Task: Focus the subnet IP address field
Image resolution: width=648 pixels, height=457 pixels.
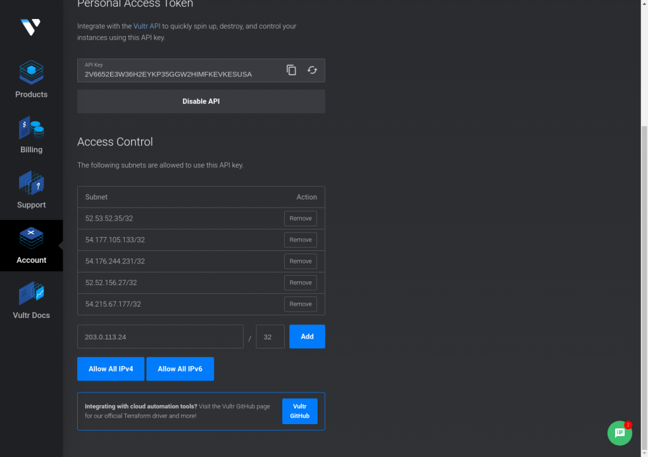Action: coord(160,337)
